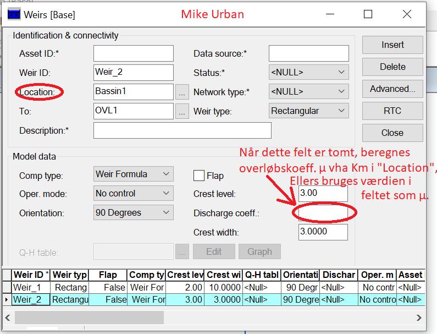The width and height of the screenshot is (437, 334).
Task: Click the Crest width field showing 3.0000
Action: tap(323, 232)
